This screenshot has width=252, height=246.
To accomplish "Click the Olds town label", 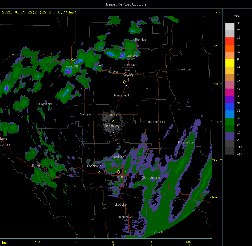I will pos(113,115).
